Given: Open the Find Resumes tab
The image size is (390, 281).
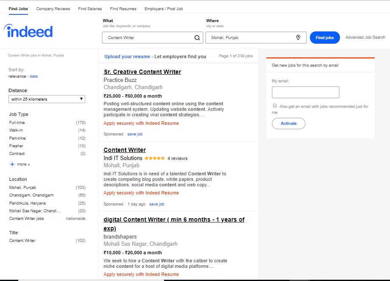Looking at the screenshot, I should [x=123, y=9].
